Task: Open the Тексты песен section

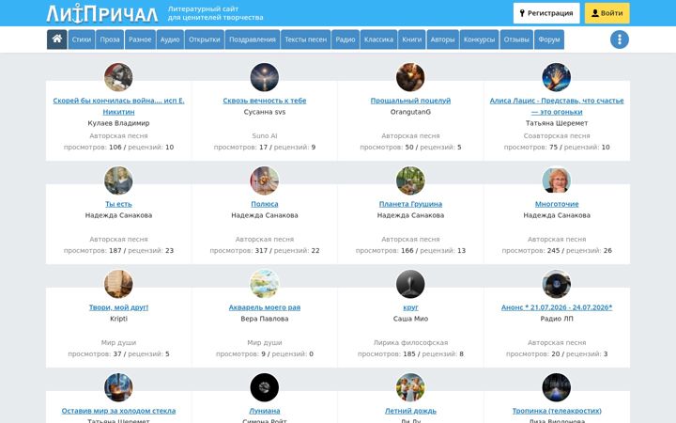Action: (306, 39)
